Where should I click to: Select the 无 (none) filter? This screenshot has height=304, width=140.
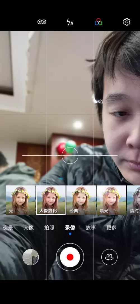tap(21, 200)
